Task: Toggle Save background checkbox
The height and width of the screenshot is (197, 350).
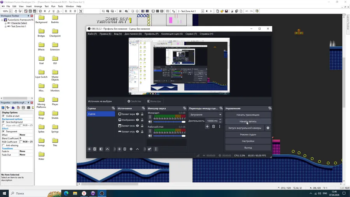Action: click(x=3, y=122)
